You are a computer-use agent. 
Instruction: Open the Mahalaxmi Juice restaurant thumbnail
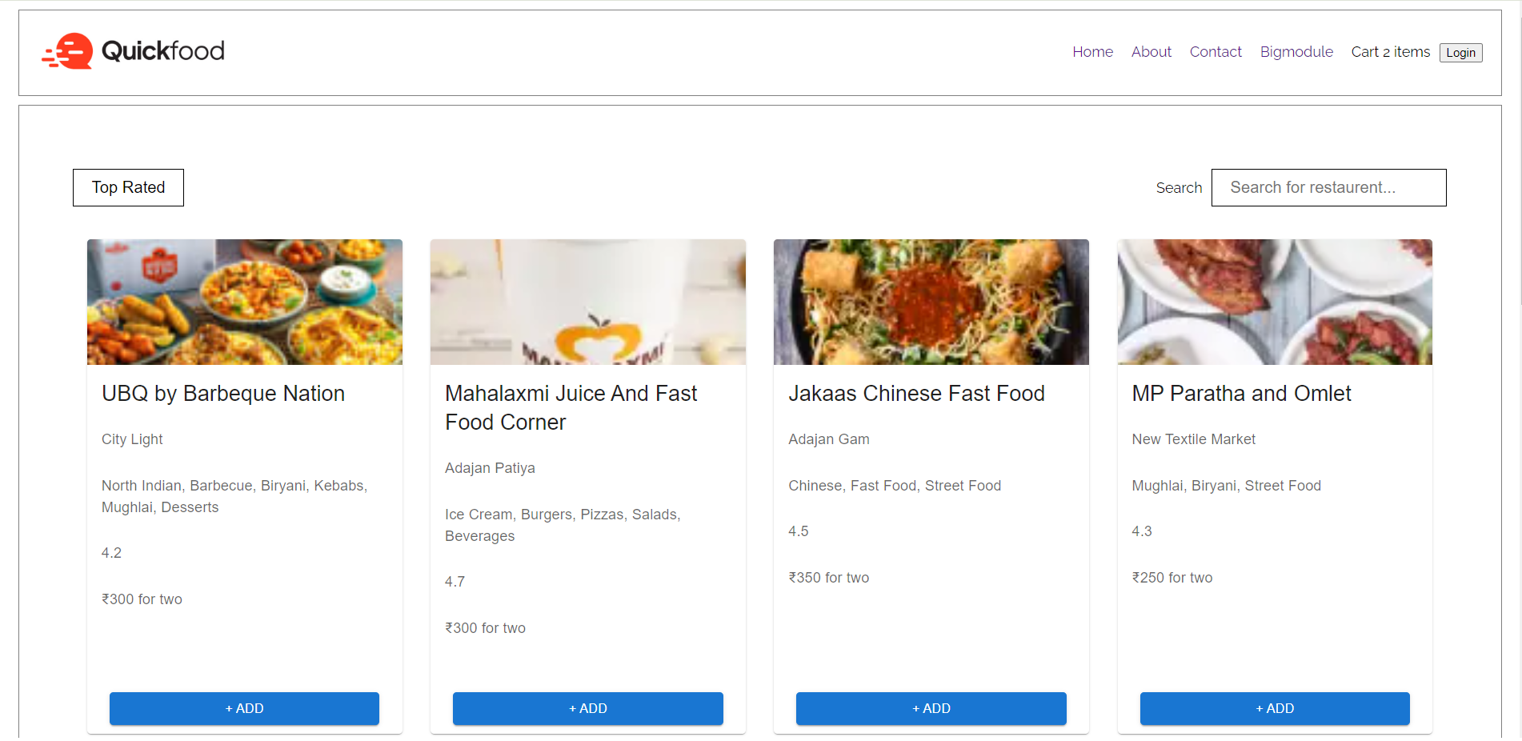587,302
